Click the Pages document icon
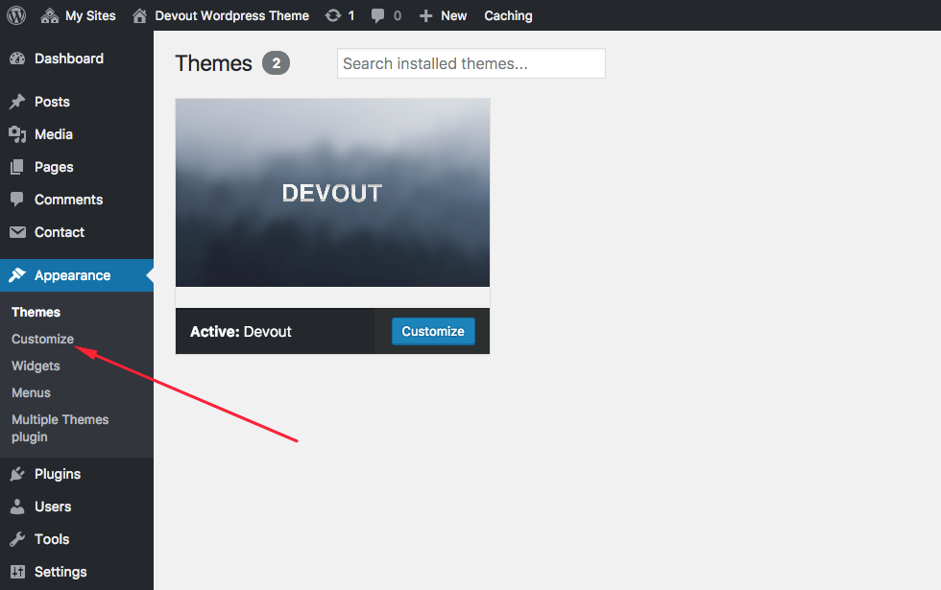Screen dimensions: 941x590 coord(17,167)
